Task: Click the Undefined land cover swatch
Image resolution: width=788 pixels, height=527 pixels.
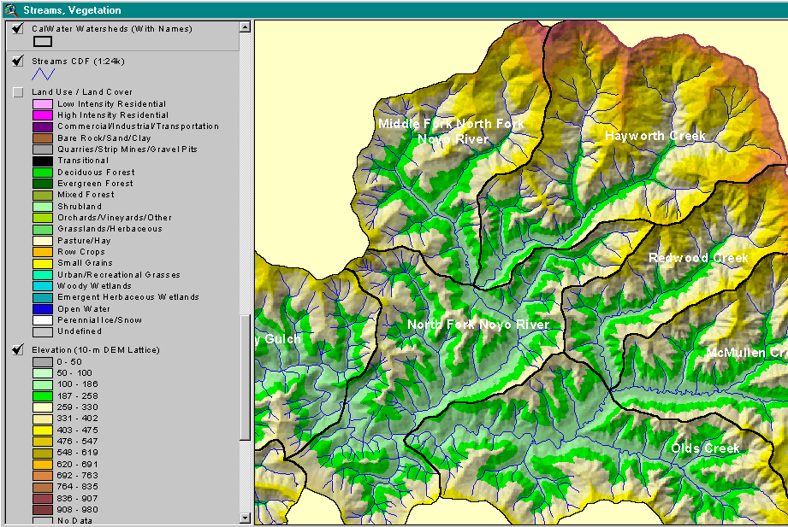Action: coord(43,331)
